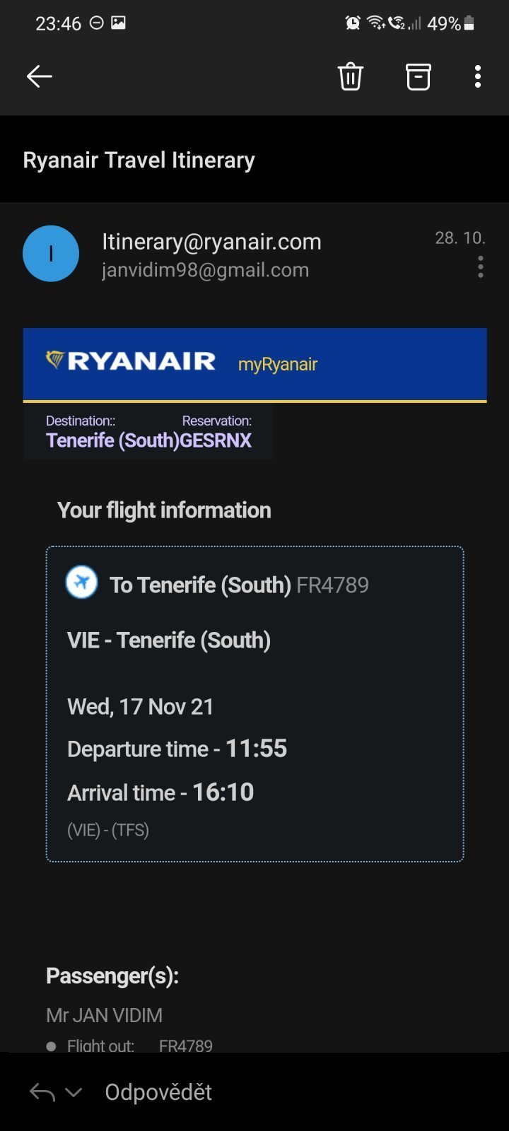Tap the back arrow to leave the email
509x1131 pixels.
[40, 76]
